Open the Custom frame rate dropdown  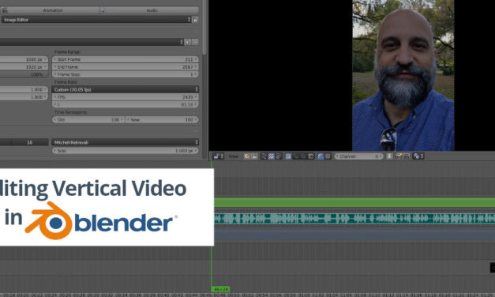pyautogui.click(x=126, y=89)
